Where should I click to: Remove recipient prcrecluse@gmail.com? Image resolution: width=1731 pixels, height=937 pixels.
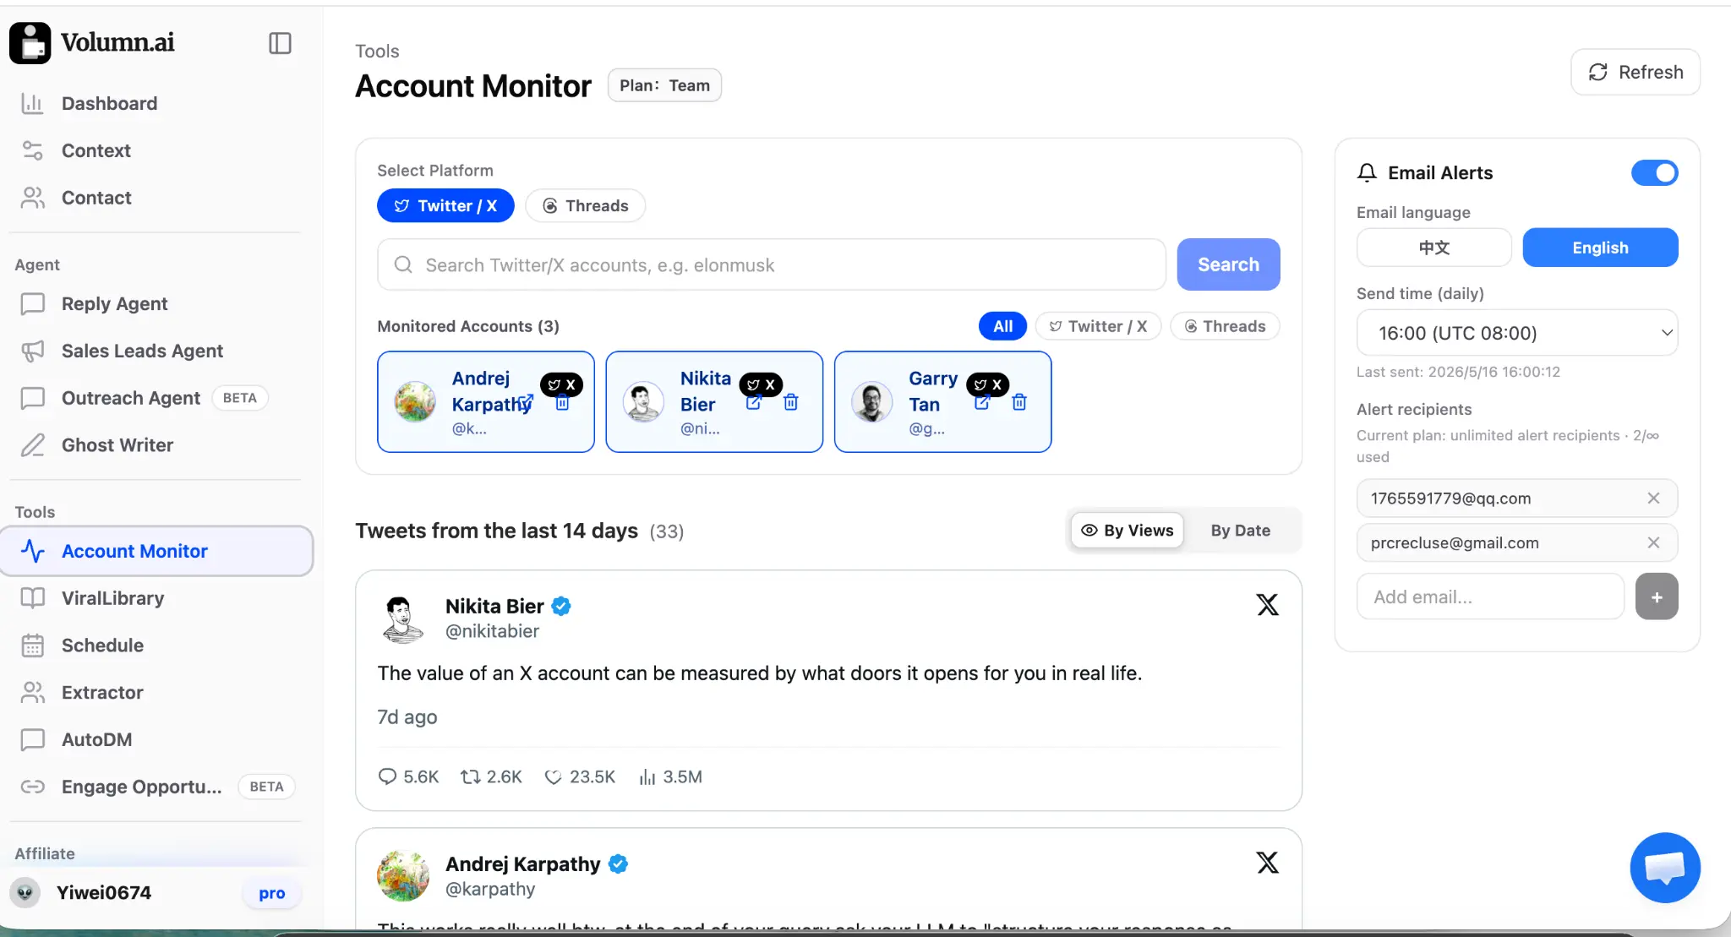click(x=1653, y=542)
